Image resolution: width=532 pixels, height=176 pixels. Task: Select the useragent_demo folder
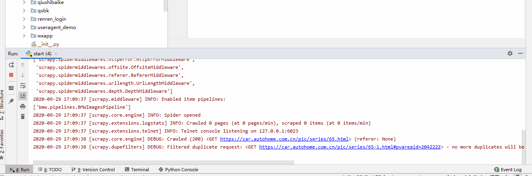57,27
